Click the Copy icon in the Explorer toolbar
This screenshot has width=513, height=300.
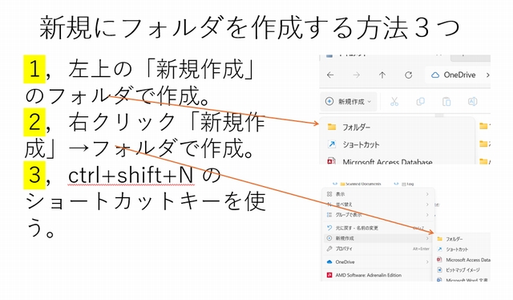click(x=420, y=102)
